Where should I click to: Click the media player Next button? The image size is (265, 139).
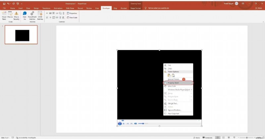coord(132,124)
